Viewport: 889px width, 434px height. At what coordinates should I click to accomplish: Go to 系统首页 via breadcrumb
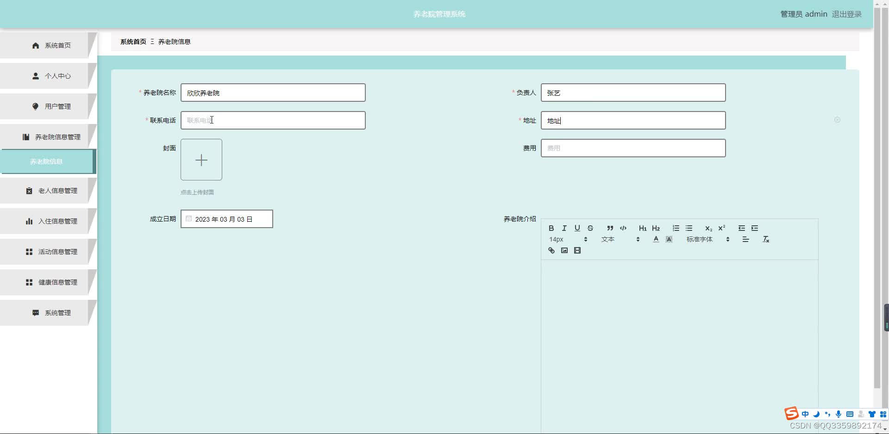click(133, 42)
